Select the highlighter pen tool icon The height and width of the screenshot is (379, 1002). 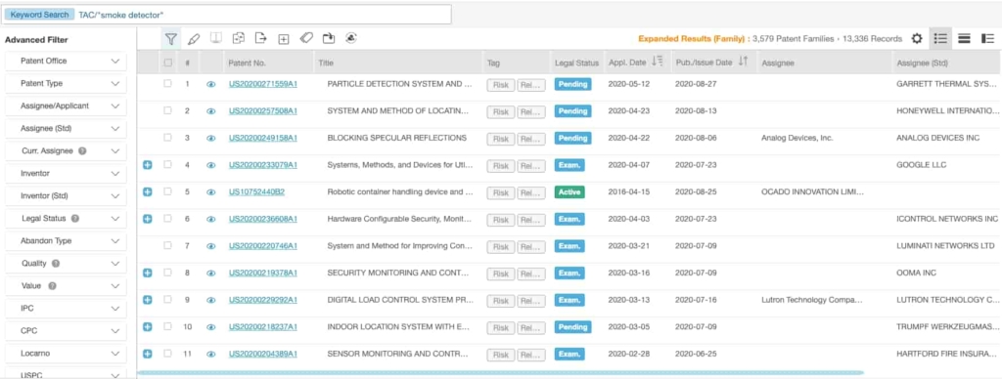point(194,39)
